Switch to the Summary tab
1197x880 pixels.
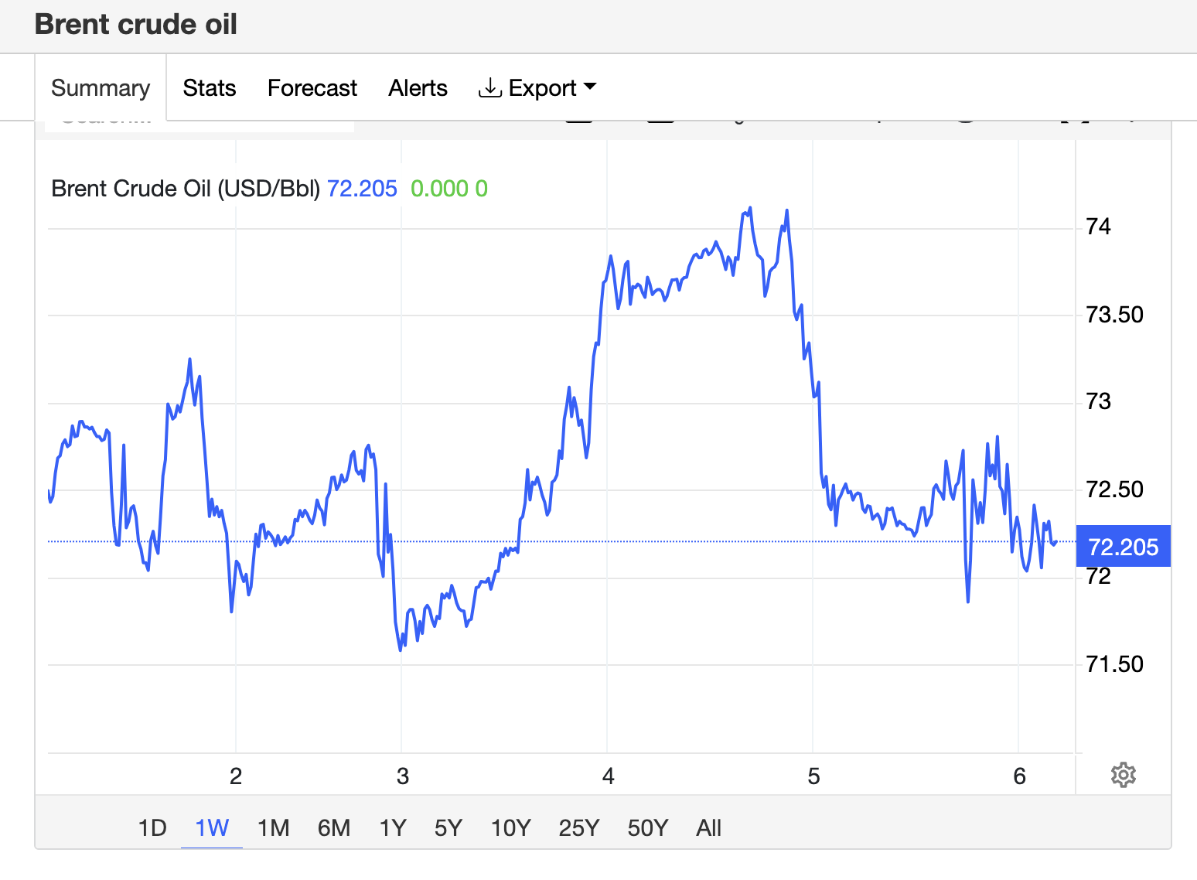pyautogui.click(x=101, y=88)
